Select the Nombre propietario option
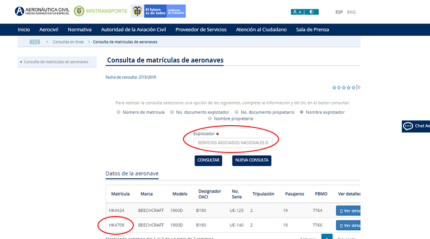Viewport: 430px width, 239px height. coord(210,119)
